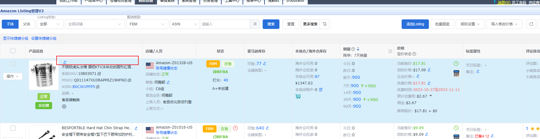540x139 pixels.
Task: Edit available quantity 640 pencil
Action: pyautogui.click(x=267, y=128)
